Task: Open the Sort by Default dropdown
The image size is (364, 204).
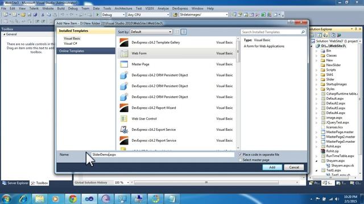Action: (x=151, y=32)
